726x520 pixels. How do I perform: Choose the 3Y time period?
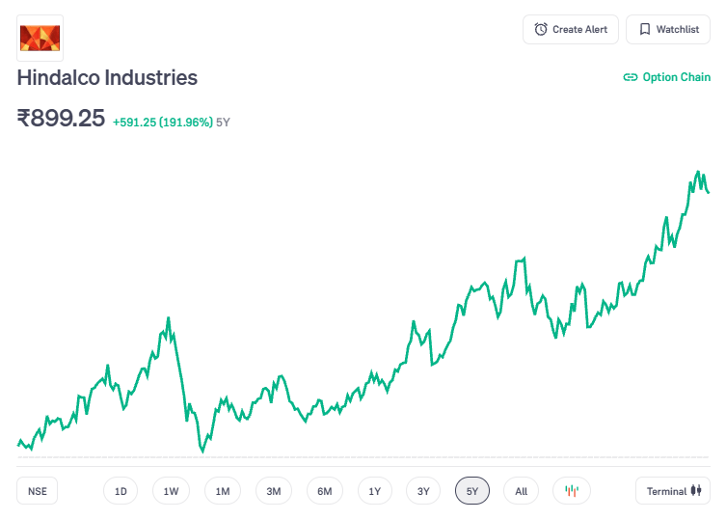(x=423, y=491)
